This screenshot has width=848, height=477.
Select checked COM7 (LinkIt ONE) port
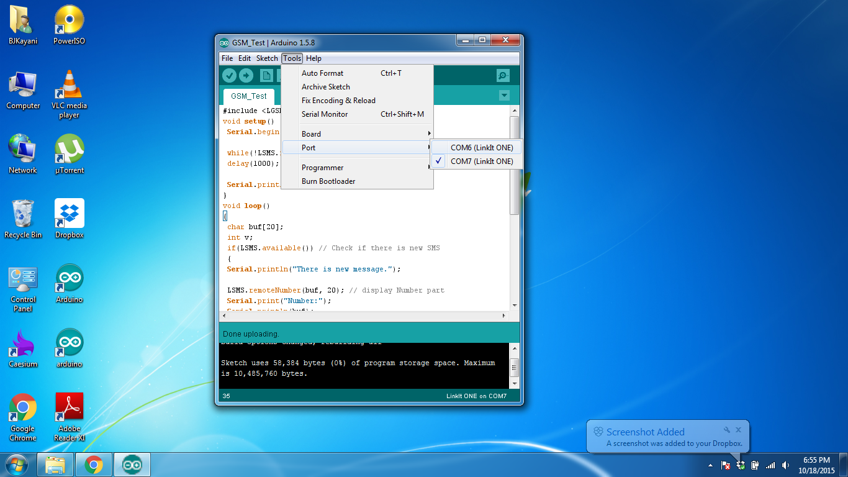pyautogui.click(x=477, y=161)
